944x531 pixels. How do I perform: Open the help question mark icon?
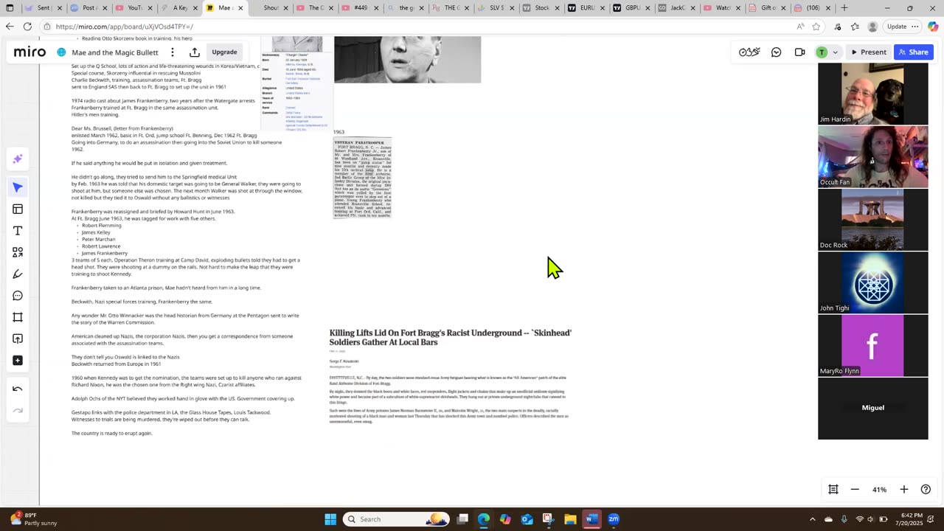[926, 490]
